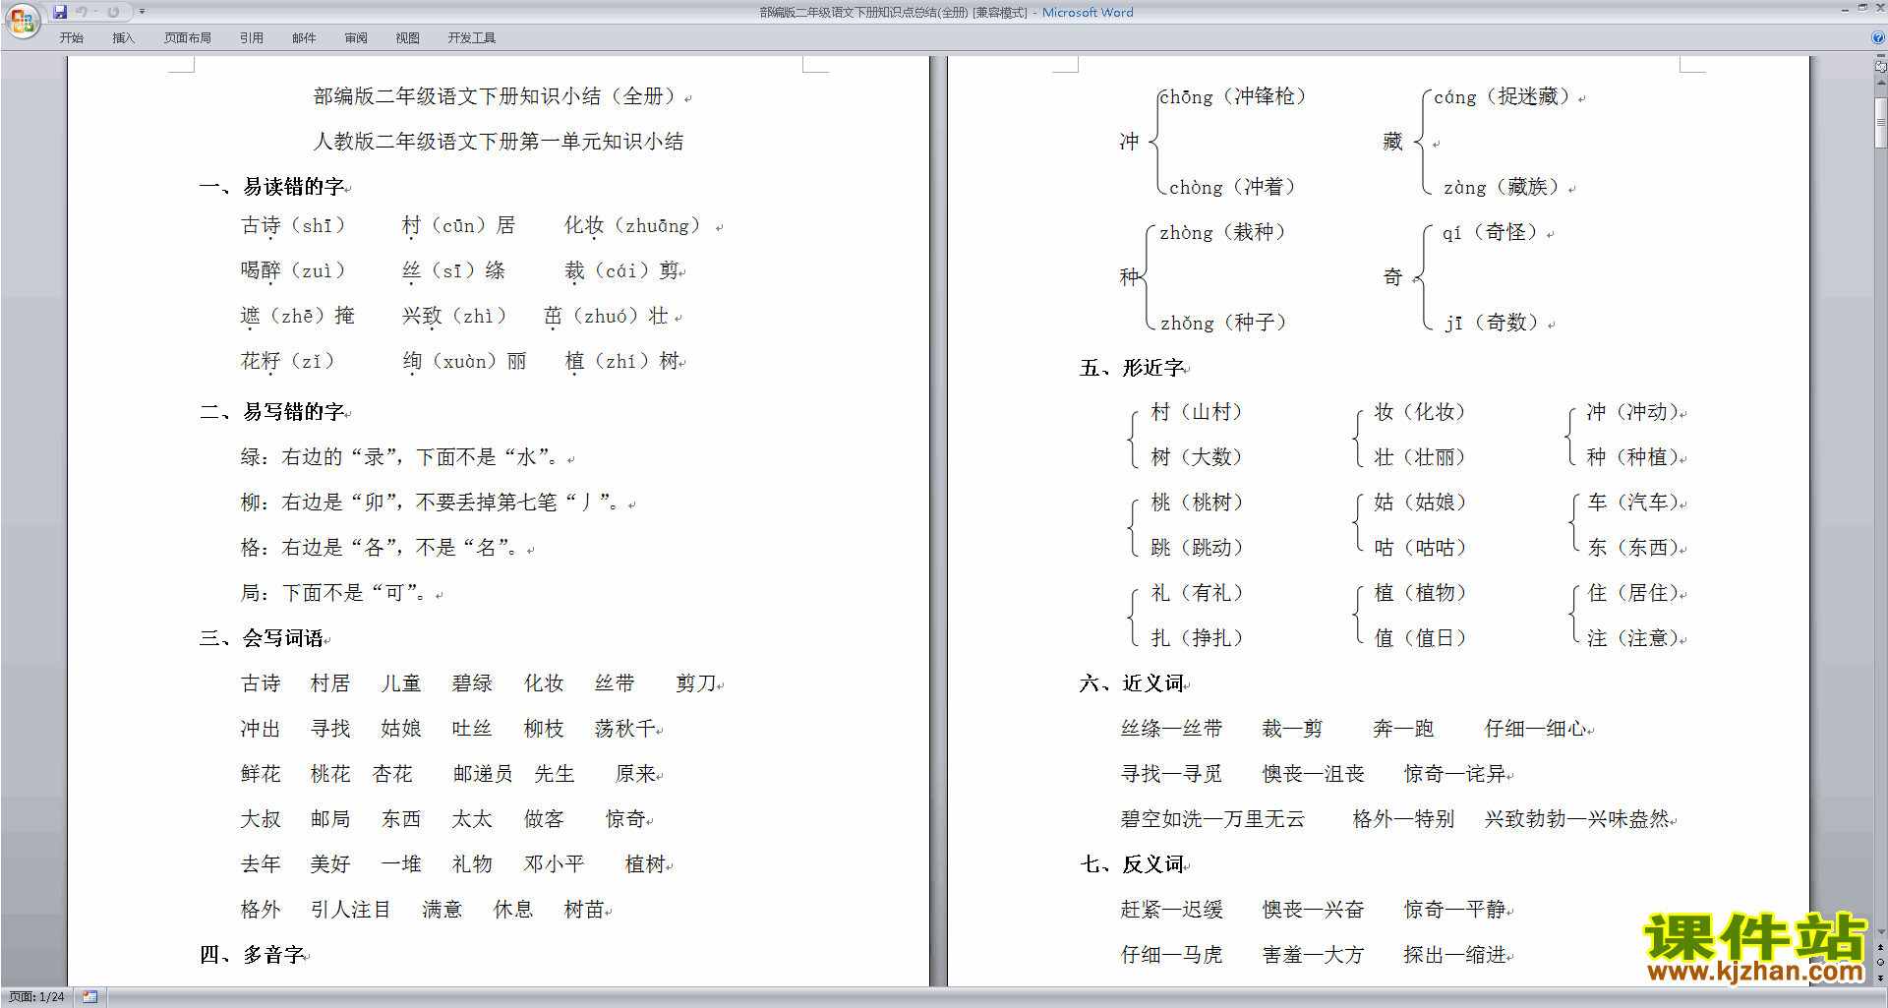The image size is (1888, 1008).
Task: Open the undo history dropdown arrow
Action: click(95, 12)
